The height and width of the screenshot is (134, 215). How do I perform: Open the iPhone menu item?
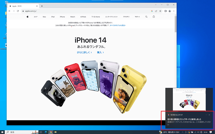[62, 17]
